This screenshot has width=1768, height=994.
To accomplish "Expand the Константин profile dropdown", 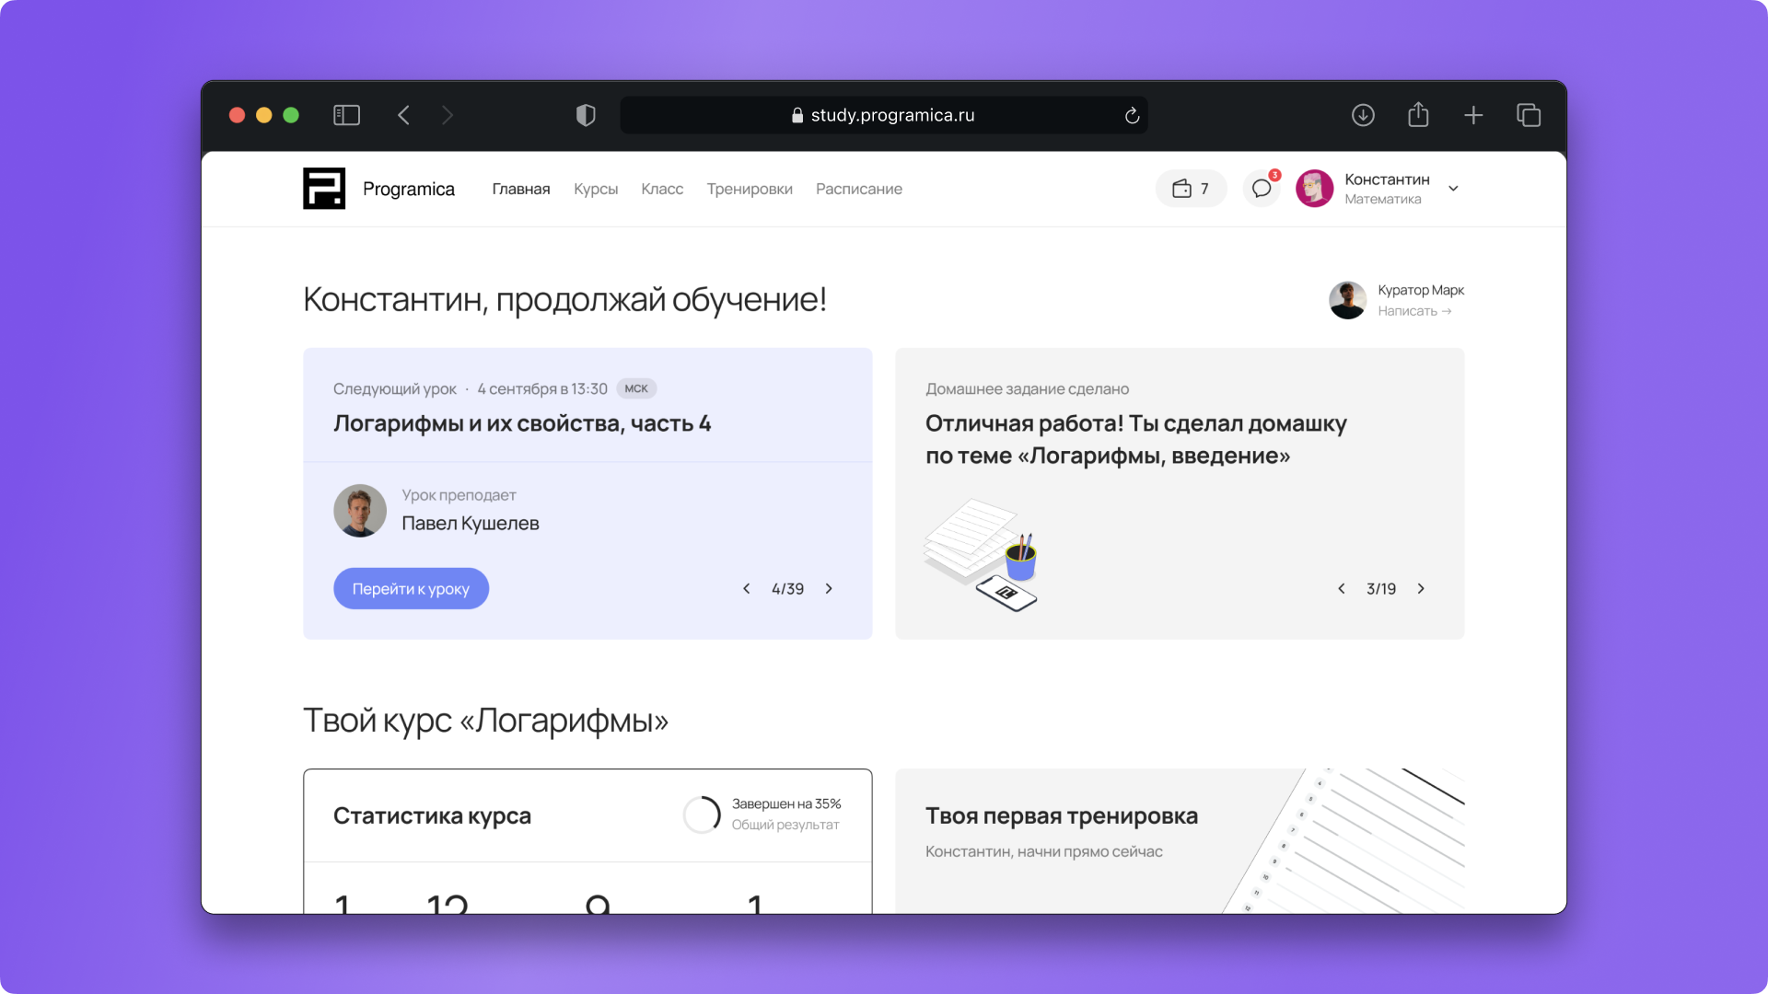I will [1453, 189].
